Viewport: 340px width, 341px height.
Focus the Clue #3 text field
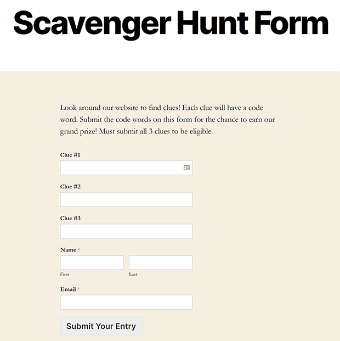click(x=126, y=231)
